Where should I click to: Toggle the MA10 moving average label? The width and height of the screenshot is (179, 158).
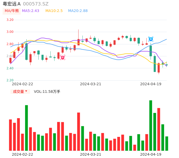[54, 11]
